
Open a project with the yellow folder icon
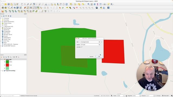[6, 4]
